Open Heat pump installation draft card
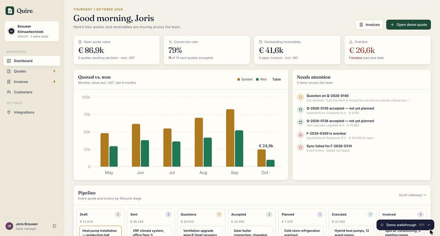The width and height of the screenshot is (440, 236). pos(100,231)
